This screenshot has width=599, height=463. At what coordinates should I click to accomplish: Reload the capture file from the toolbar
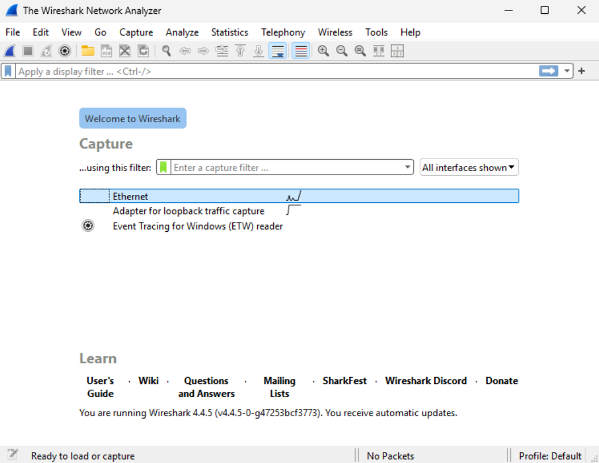143,51
